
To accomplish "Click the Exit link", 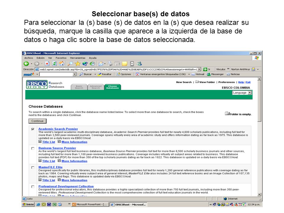I will [x=248, y=82].
